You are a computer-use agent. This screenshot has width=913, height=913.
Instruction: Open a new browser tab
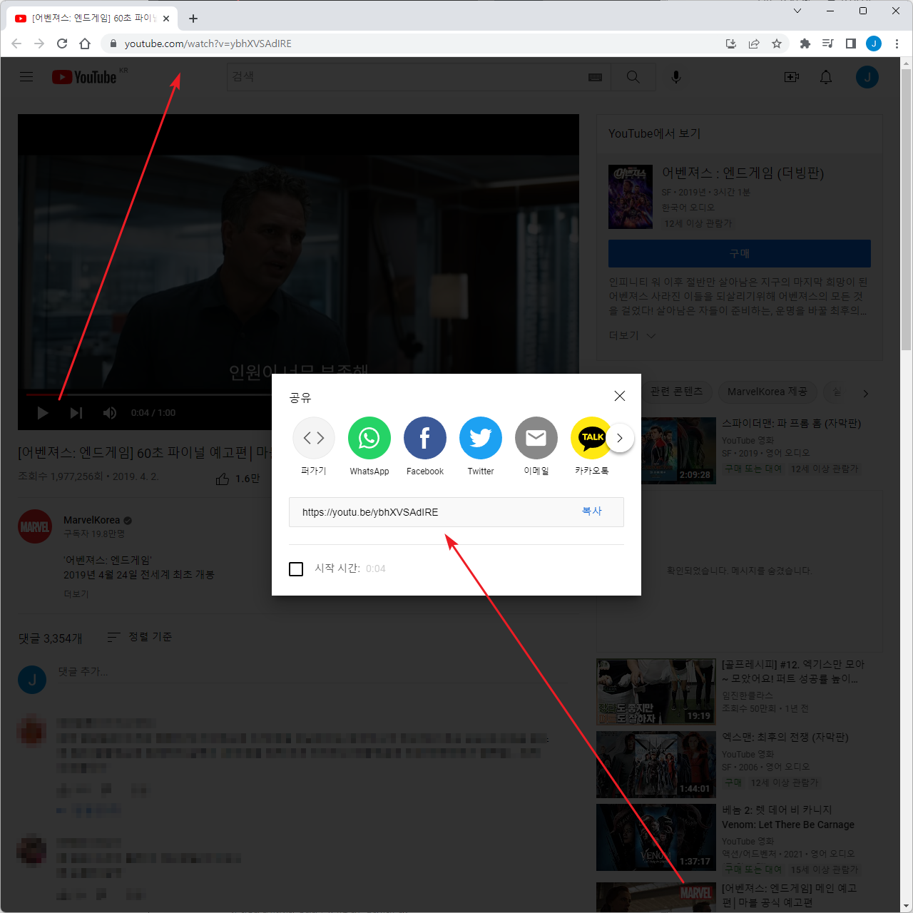(x=193, y=19)
